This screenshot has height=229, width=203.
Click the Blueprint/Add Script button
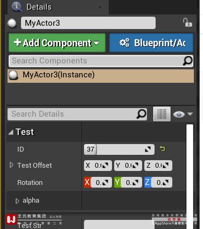point(151,42)
